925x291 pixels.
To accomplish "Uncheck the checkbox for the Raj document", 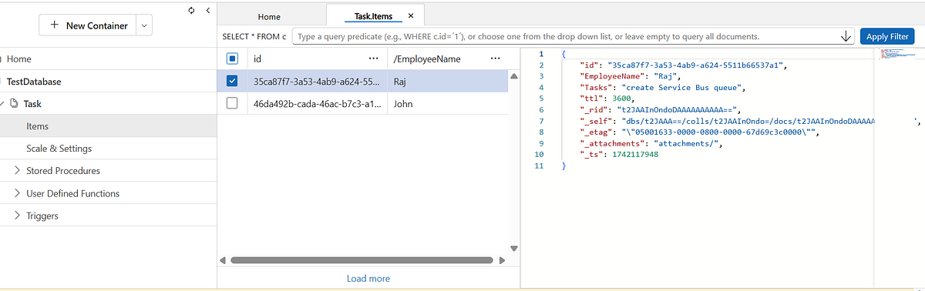I will (232, 81).
